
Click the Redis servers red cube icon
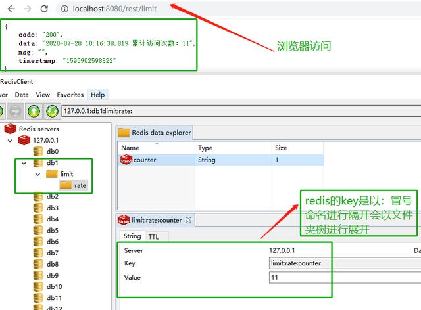[11, 129]
